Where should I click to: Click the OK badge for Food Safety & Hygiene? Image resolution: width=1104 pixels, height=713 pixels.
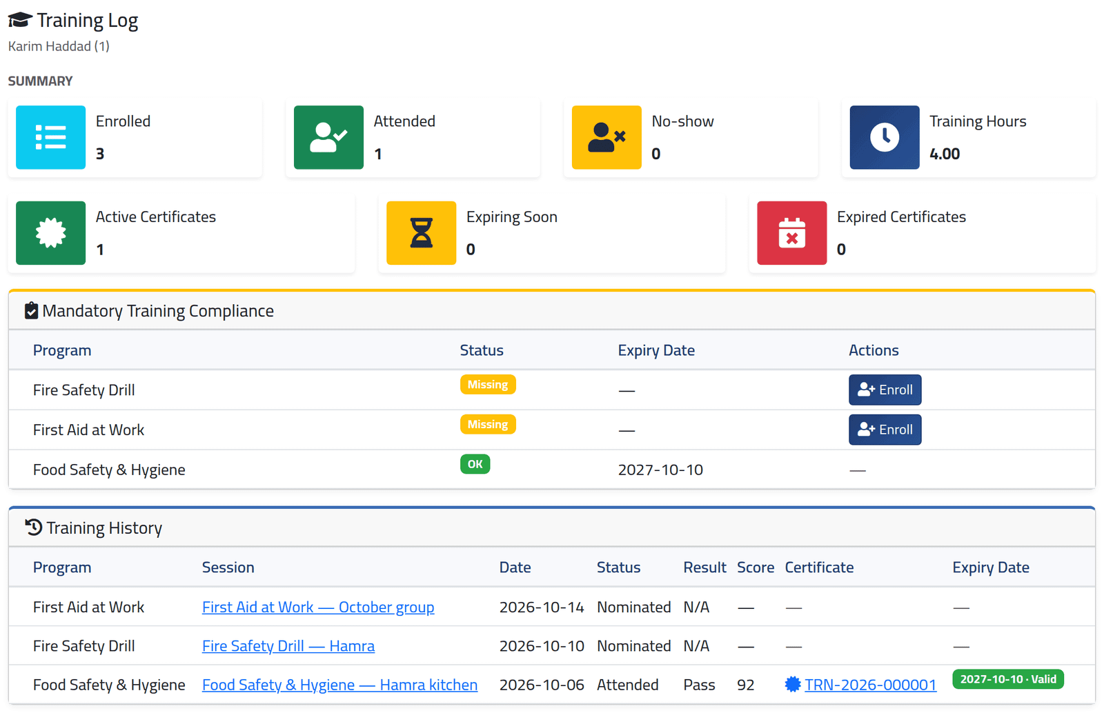tap(475, 464)
